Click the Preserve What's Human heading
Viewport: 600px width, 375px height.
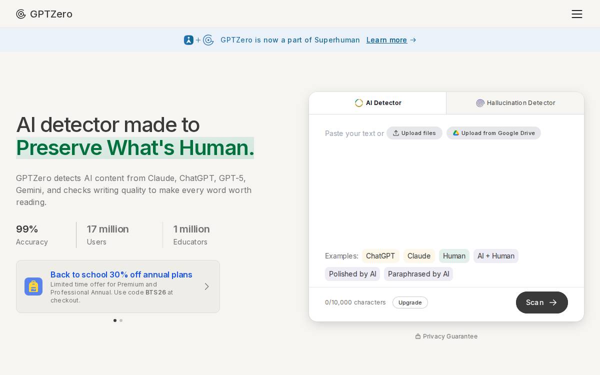tap(135, 148)
